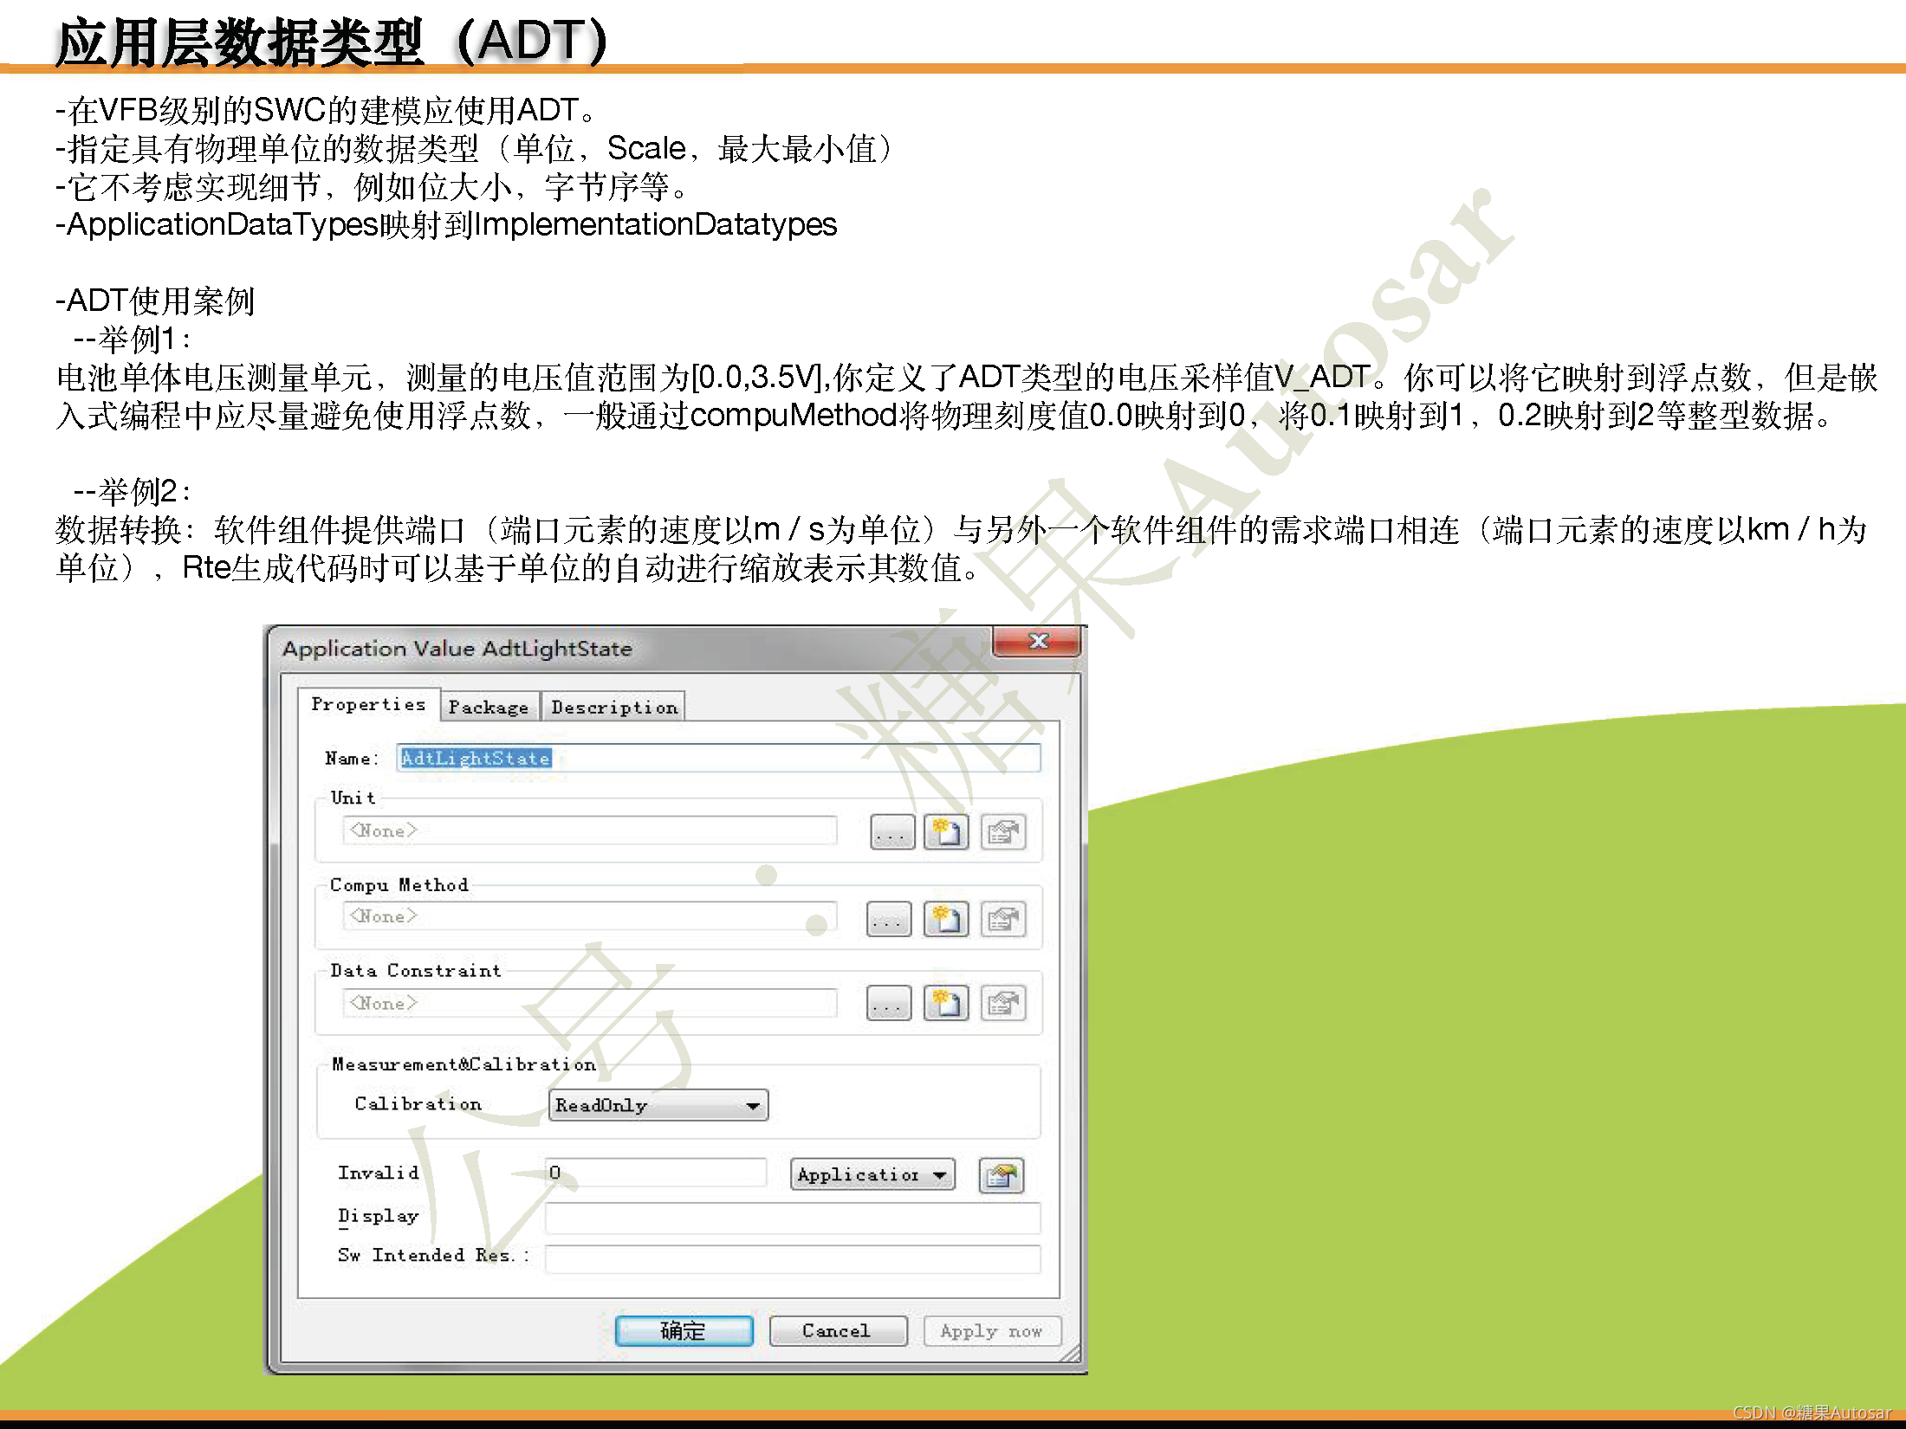The image size is (1906, 1429).
Task: Click the Display input field
Action: click(x=791, y=1217)
